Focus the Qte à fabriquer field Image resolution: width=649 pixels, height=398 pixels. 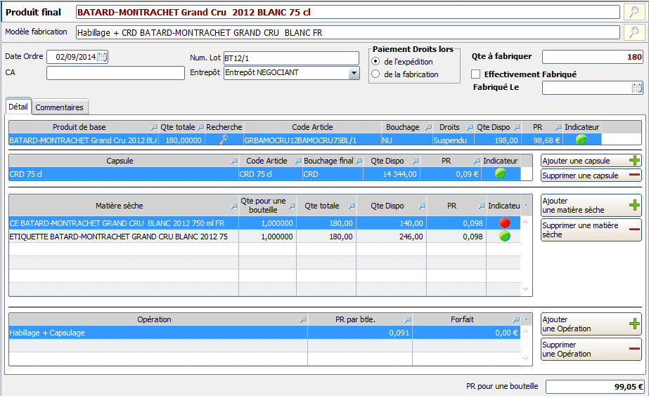[x=593, y=57]
